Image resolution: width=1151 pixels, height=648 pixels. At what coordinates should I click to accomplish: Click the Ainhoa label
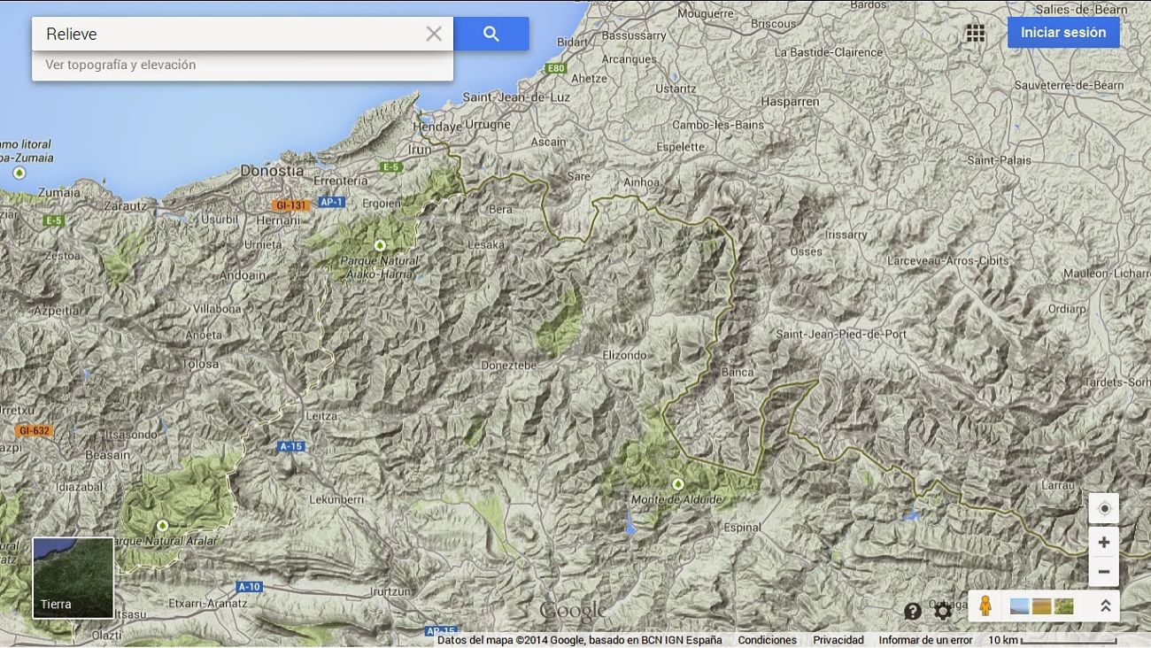[642, 182]
